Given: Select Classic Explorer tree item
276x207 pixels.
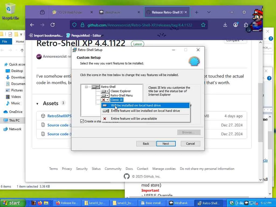Looking at the screenshot, I should coord(120,91).
